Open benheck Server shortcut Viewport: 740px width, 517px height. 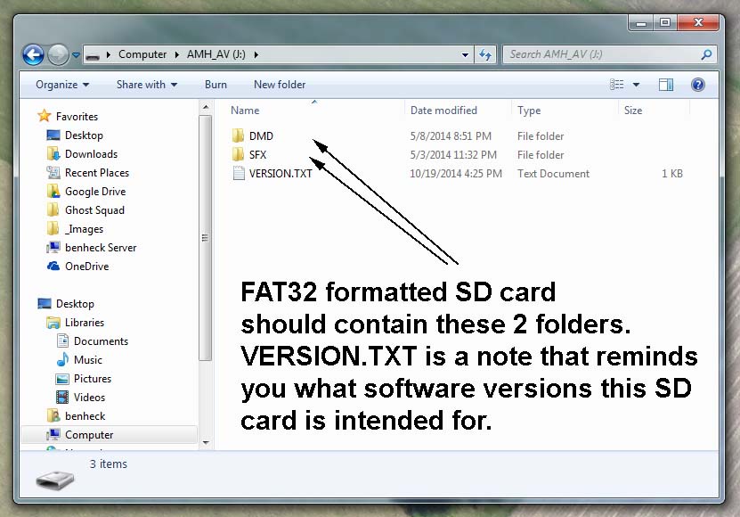tap(100, 248)
